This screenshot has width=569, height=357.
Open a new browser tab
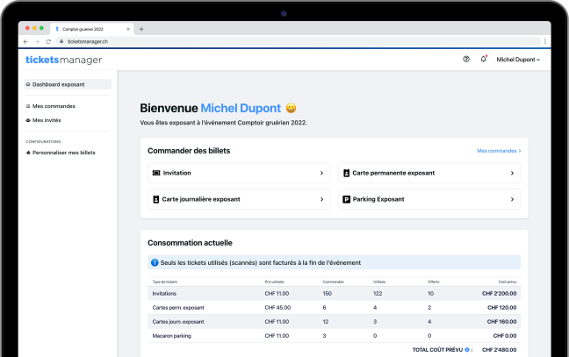[x=141, y=29]
